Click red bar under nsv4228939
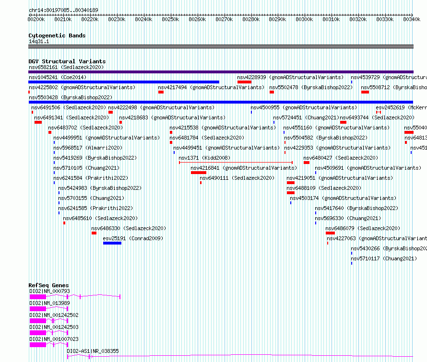Screen dimensions: 427x362 [x=244, y=82]
